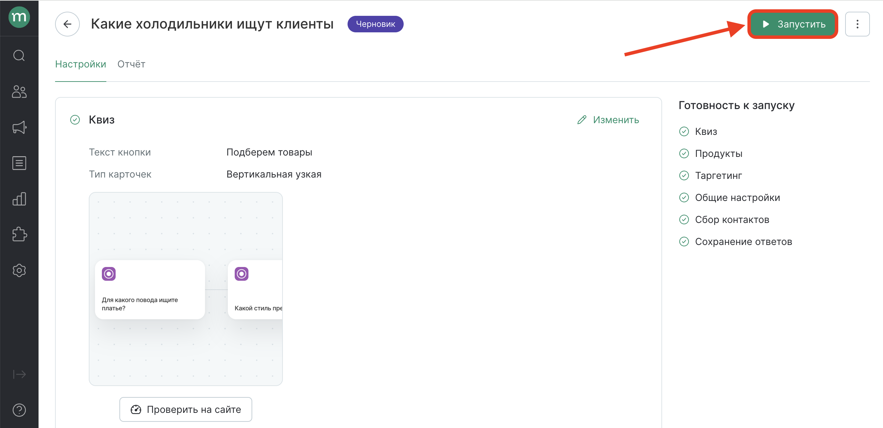Click the 'Текст кнопки' label
The image size is (883, 428).
[x=120, y=152]
